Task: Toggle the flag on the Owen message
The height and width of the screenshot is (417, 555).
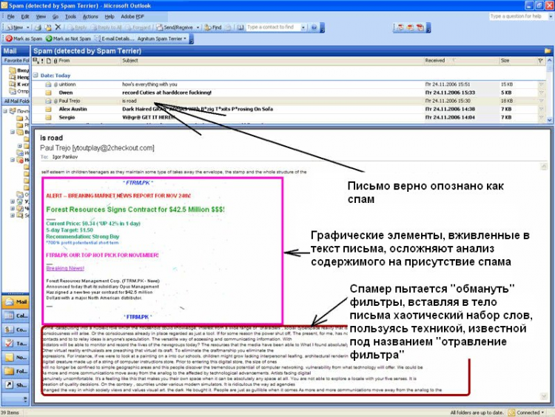Action: pyautogui.click(x=541, y=93)
